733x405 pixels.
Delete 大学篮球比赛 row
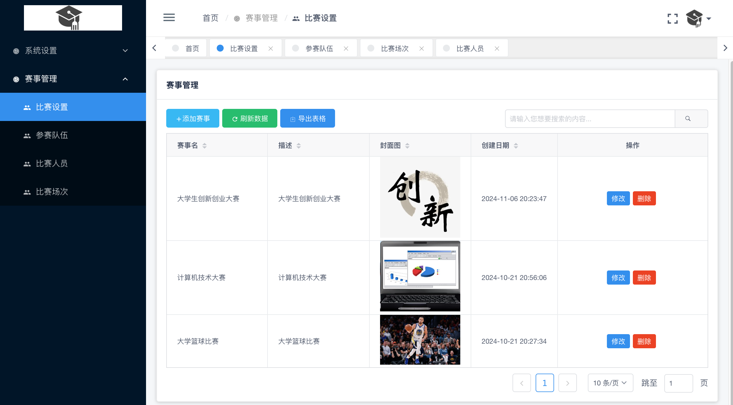(644, 341)
